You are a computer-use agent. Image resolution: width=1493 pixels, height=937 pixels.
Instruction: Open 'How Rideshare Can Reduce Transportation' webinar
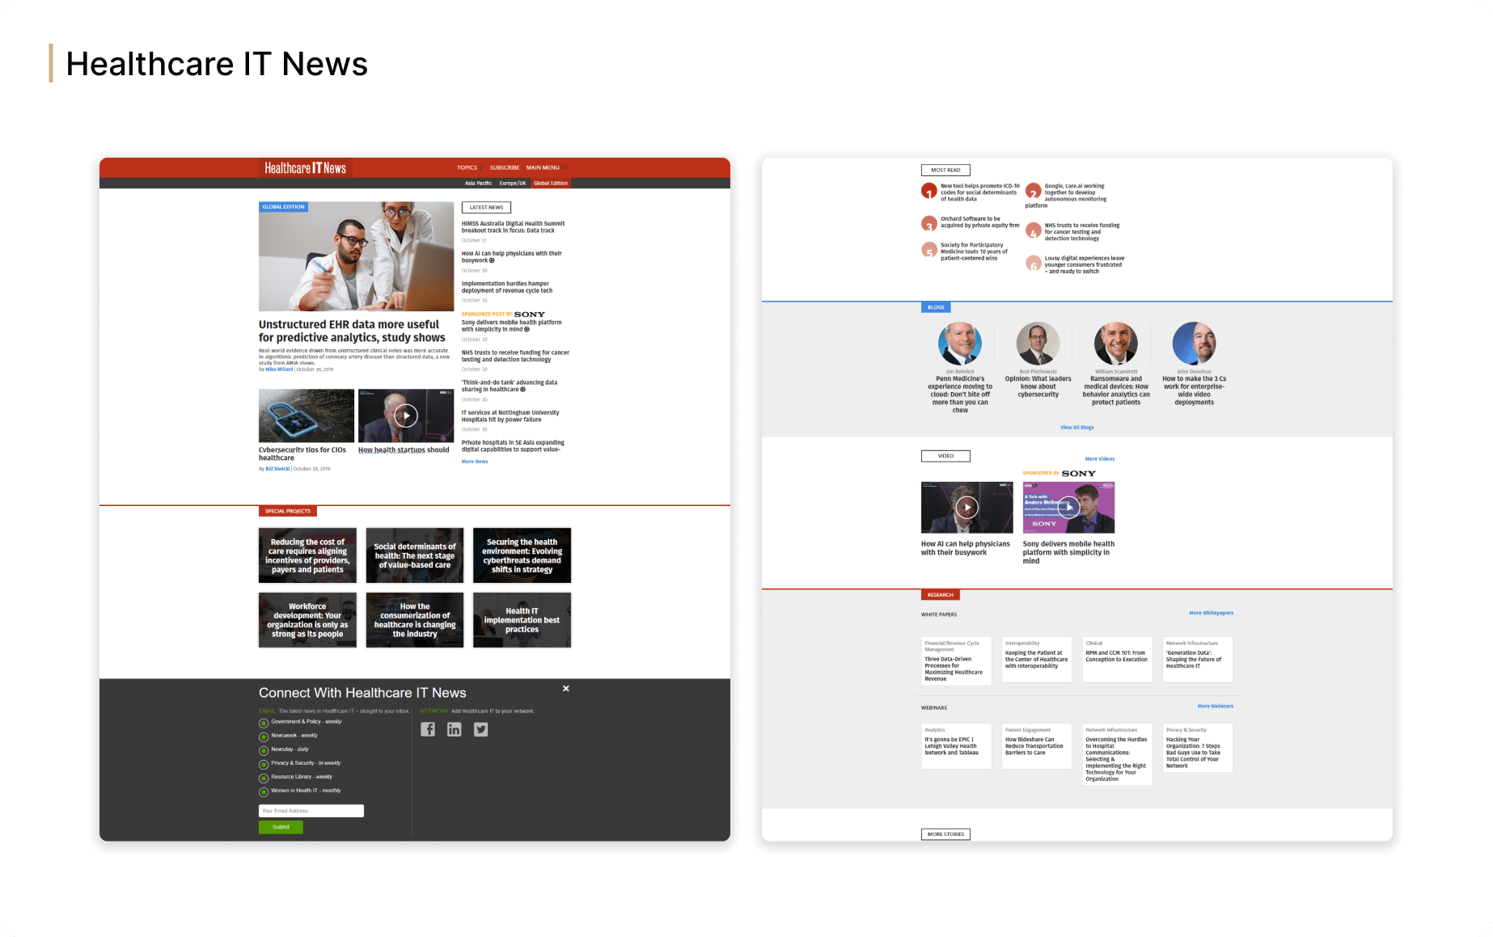tap(1037, 746)
